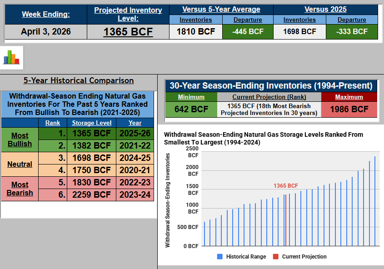Click the rank 6. cell

point(53,194)
